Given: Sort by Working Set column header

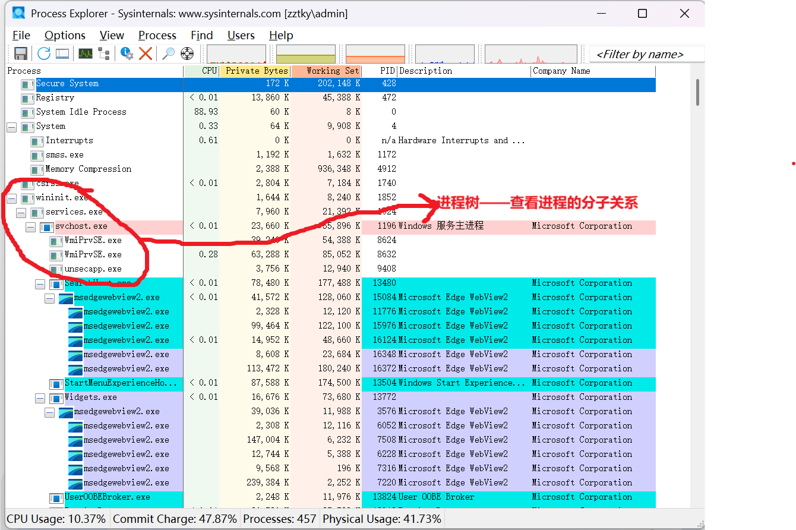Looking at the screenshot, I should (x=326, y=71).
